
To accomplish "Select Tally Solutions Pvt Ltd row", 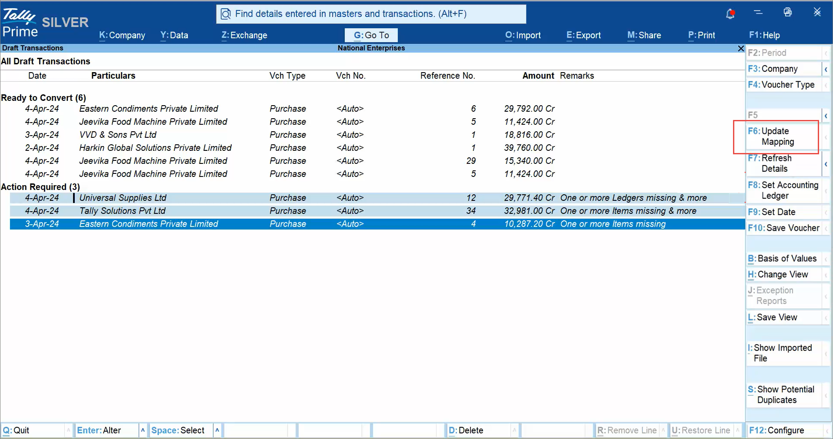I will coord(377,211).
